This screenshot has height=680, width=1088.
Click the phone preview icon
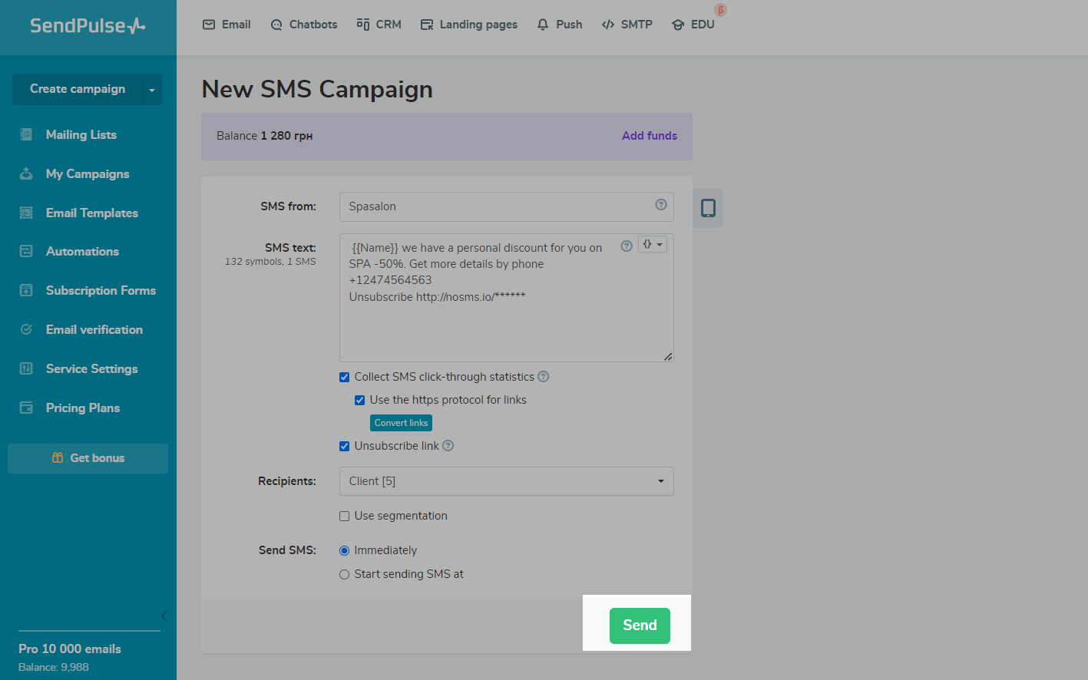click(x=708, y=208)
